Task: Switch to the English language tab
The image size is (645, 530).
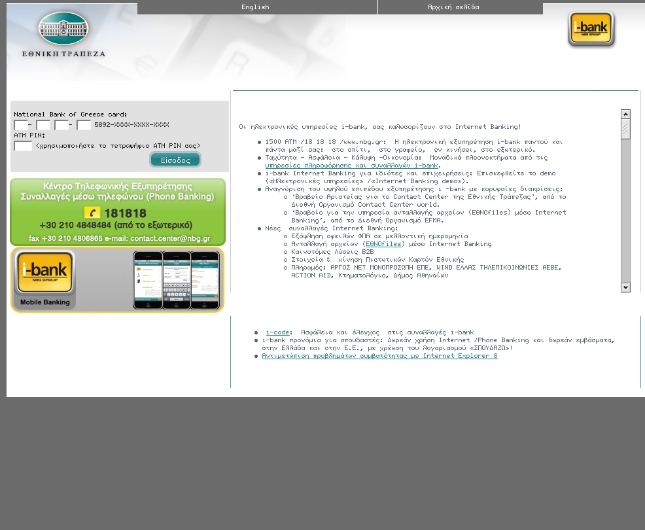Action: [255, 7]
